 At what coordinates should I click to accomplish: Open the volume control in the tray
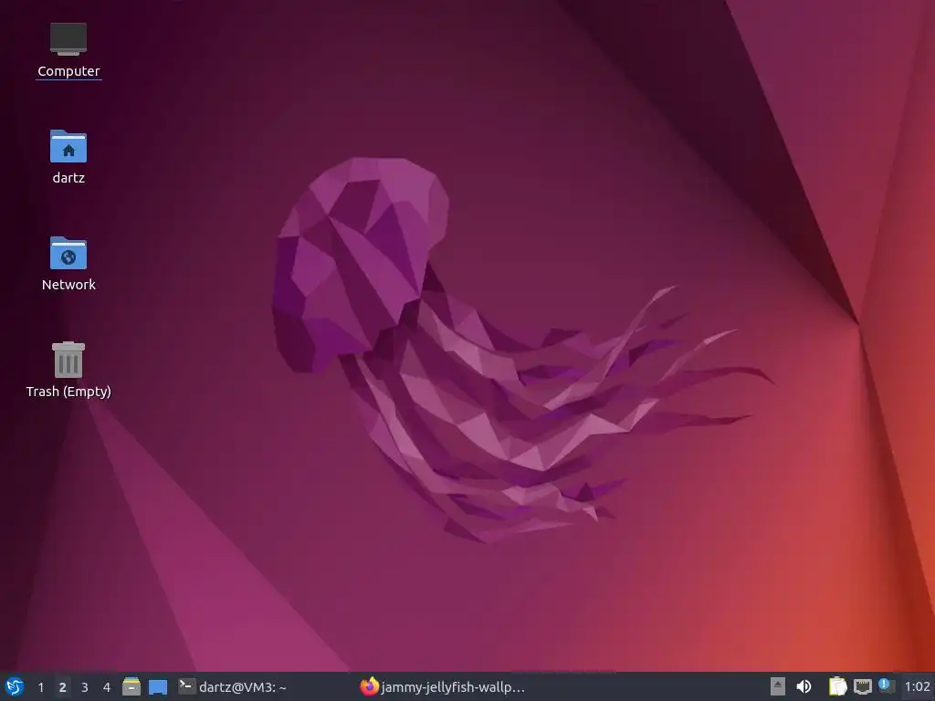tap(804, 686)
